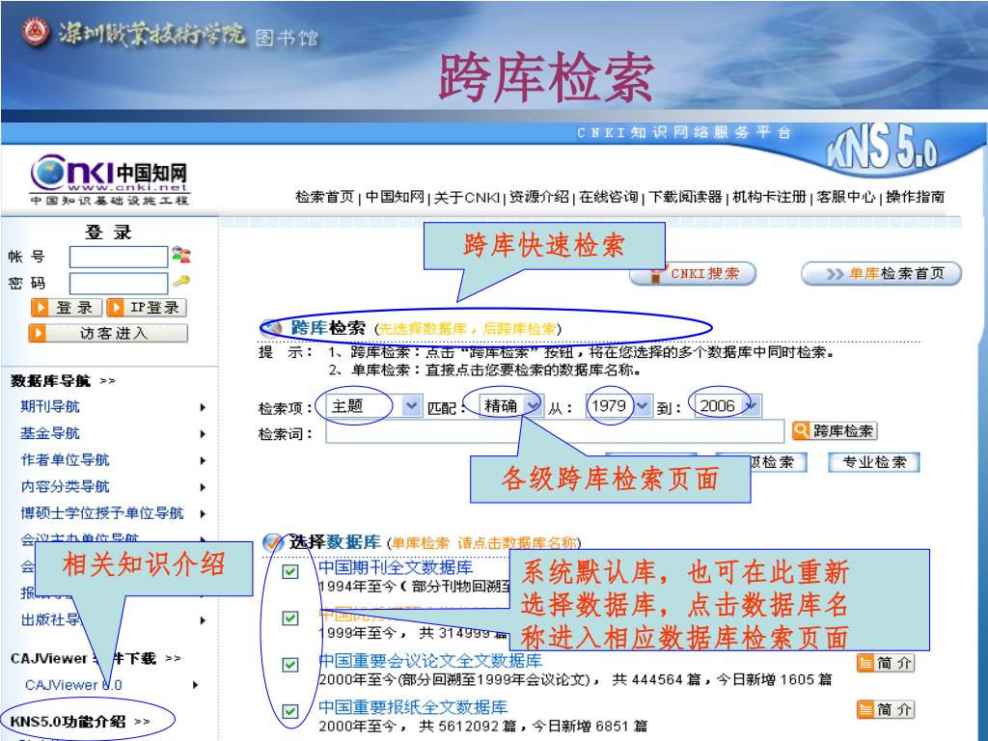Click the user icon beside account field
The height and width of the screenshot is (741, 988).
tap(180, 255)
